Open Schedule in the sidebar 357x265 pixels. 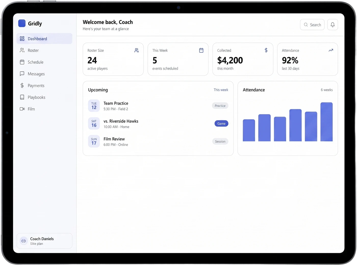[x=44, y=62]
